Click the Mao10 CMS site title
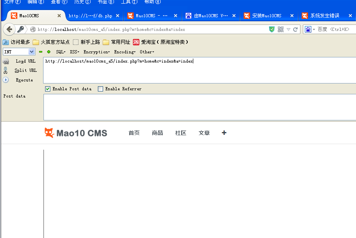This screenshot has height=238, width=356. click(82, 133)
